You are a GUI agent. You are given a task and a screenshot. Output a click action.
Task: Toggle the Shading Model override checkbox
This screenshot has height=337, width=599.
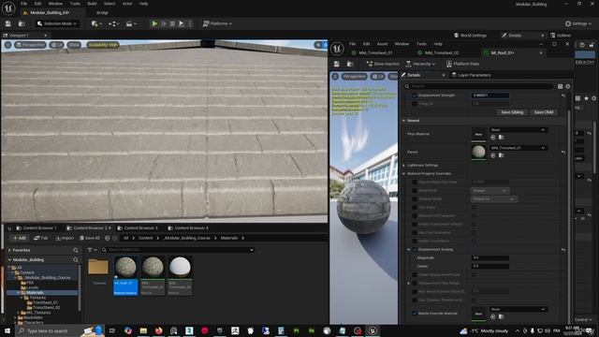click(x=415, y=198)
